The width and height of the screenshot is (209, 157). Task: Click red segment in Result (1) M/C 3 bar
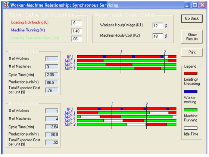(148, 68)
